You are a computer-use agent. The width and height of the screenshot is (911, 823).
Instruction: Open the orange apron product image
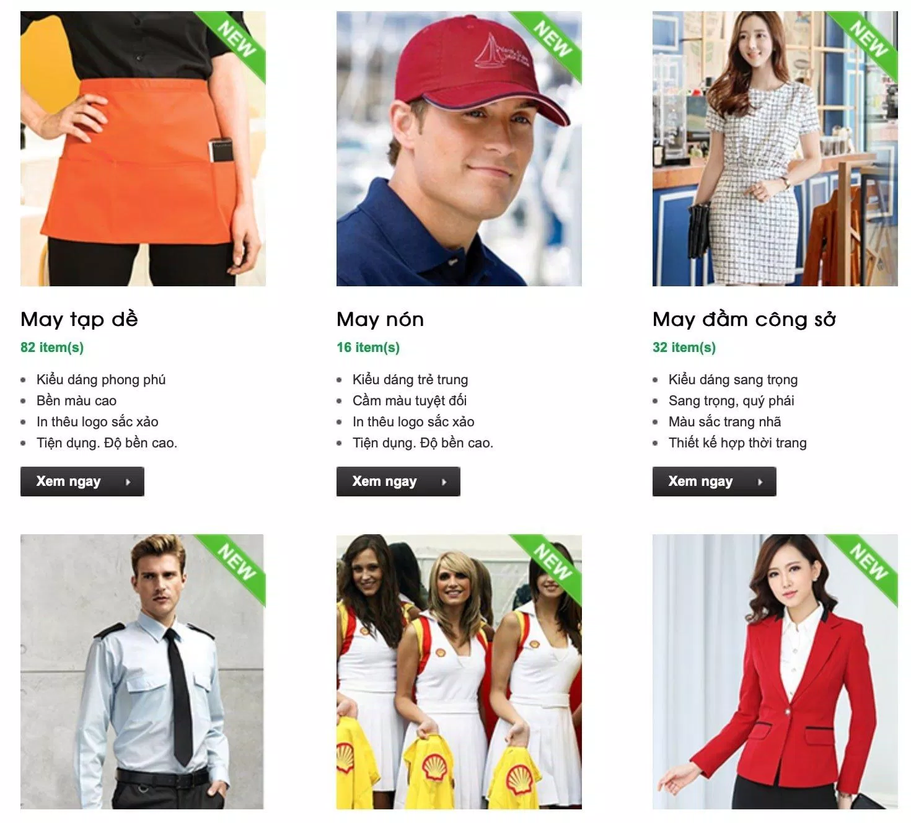[143, 149]
